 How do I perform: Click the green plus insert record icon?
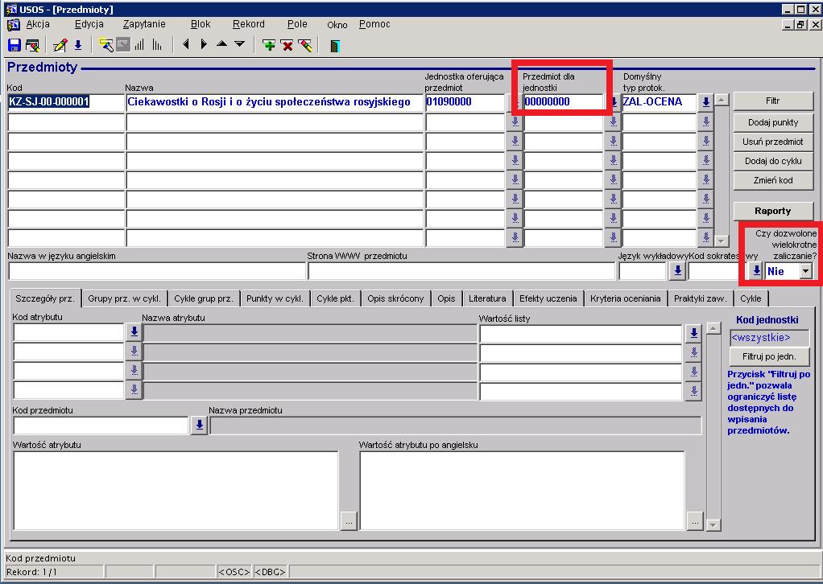pos(269,46)
